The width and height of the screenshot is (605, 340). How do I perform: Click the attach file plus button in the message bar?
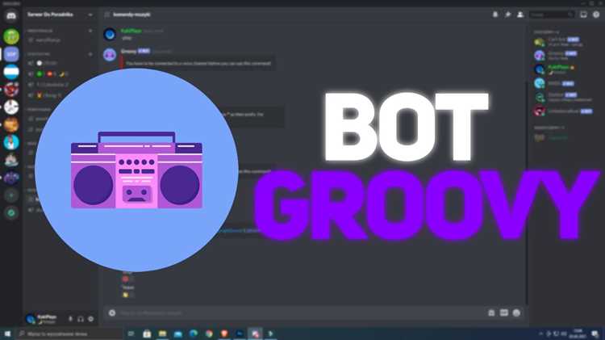tap(112, 313)
